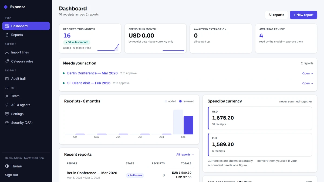This screenshot has width=324, height=182.
Task: Click the Settings gear icon
Action: (7, 114)
